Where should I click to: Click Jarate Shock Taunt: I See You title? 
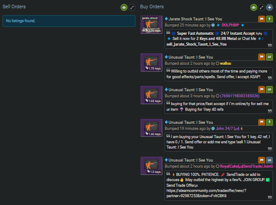point(195,19)
